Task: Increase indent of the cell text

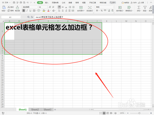Action: point(73,7)
